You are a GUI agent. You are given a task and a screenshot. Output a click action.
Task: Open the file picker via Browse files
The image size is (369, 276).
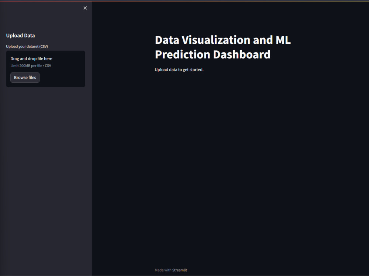click(25, 77)
